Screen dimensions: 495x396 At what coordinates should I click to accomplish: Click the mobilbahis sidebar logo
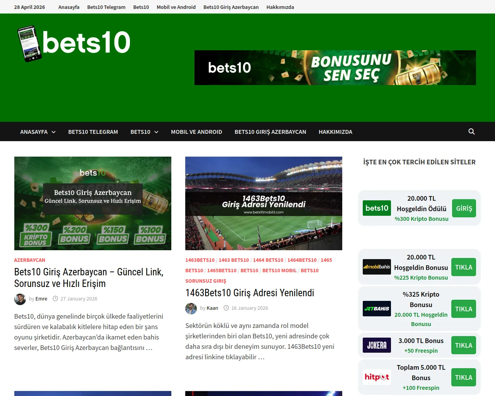coord(377,267)
